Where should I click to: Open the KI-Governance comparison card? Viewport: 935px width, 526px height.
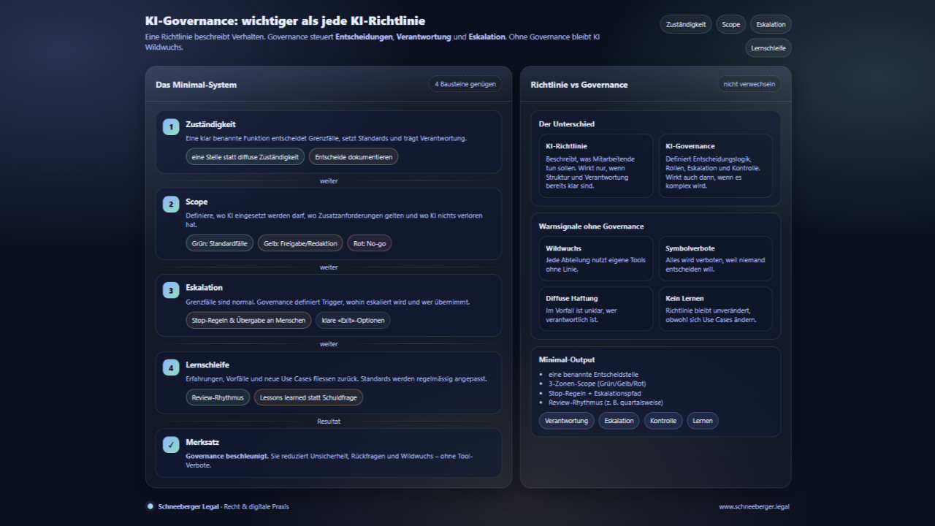(715, 166)
